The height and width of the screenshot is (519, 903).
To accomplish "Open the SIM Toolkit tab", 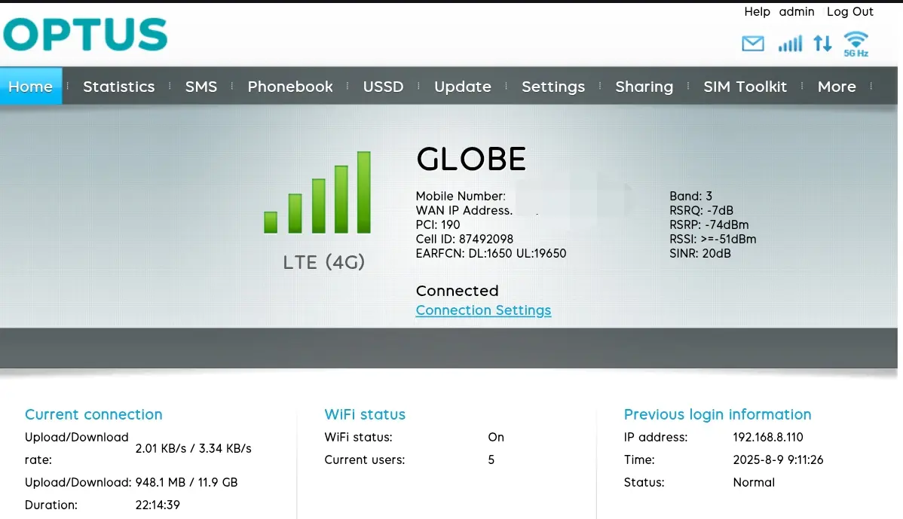I will coord(745,87).
